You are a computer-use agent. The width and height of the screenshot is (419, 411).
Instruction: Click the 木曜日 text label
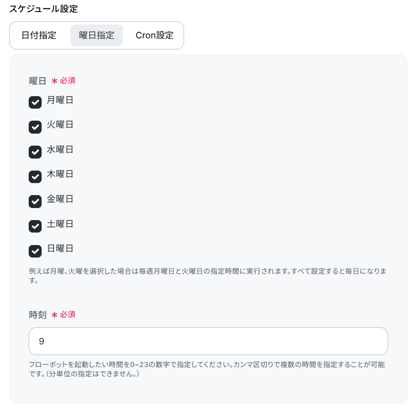click(x=60, y=174)
